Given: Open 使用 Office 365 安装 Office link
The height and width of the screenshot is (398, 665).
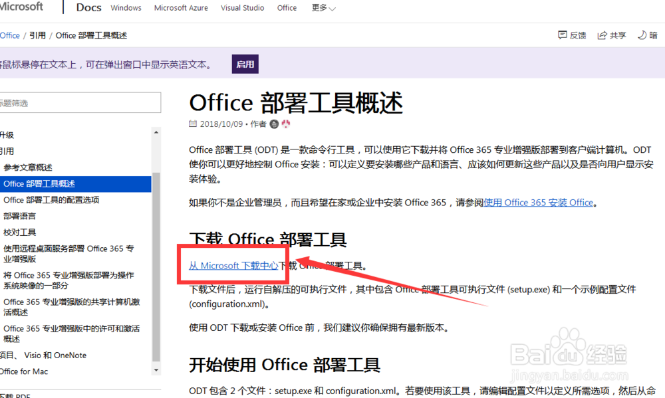Looking at the screenshot, I should (x=538, y=203).
